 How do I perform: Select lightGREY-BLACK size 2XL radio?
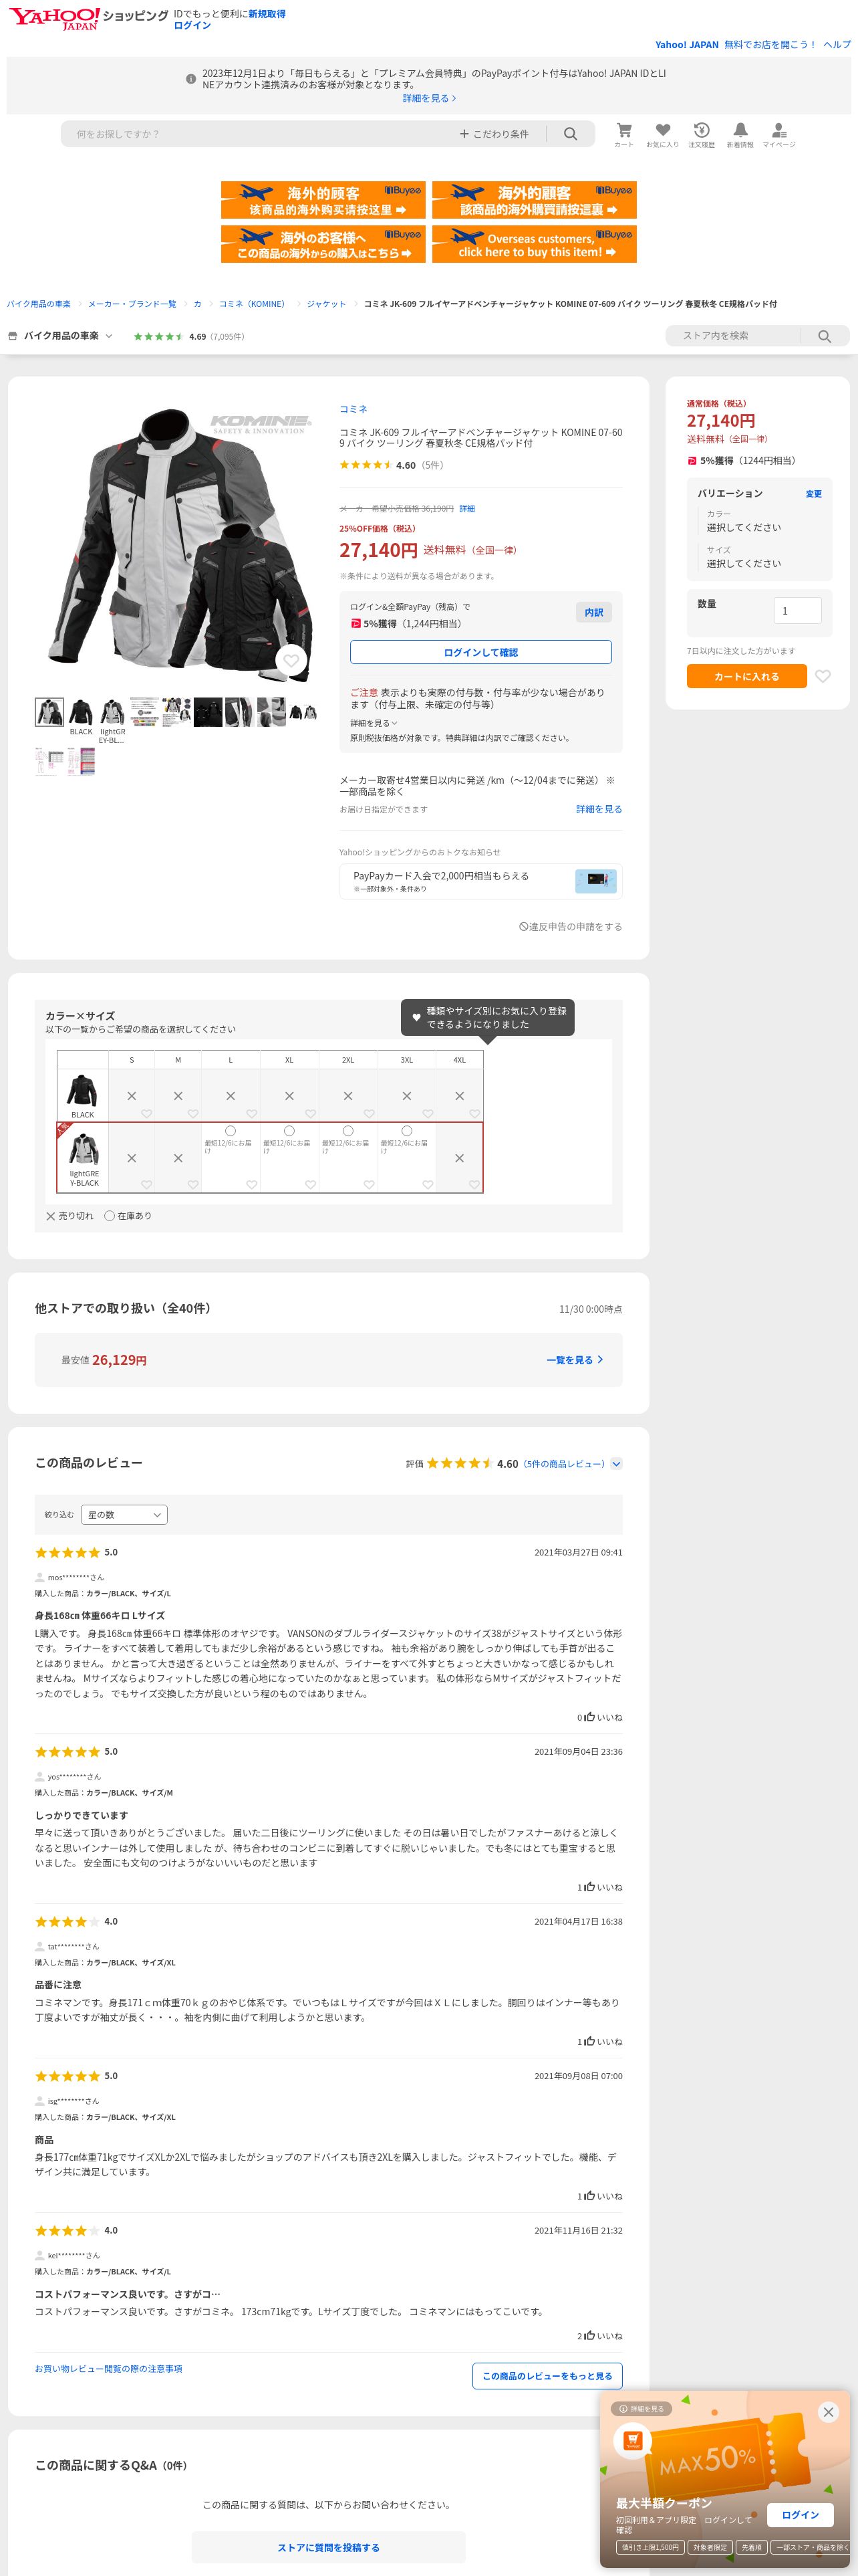(x=347, y=1131)
